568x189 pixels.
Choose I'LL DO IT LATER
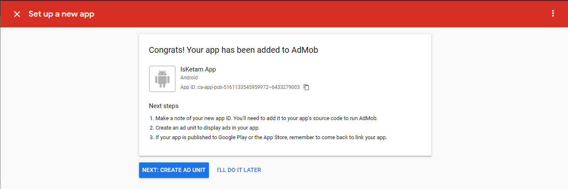point(239,170)
